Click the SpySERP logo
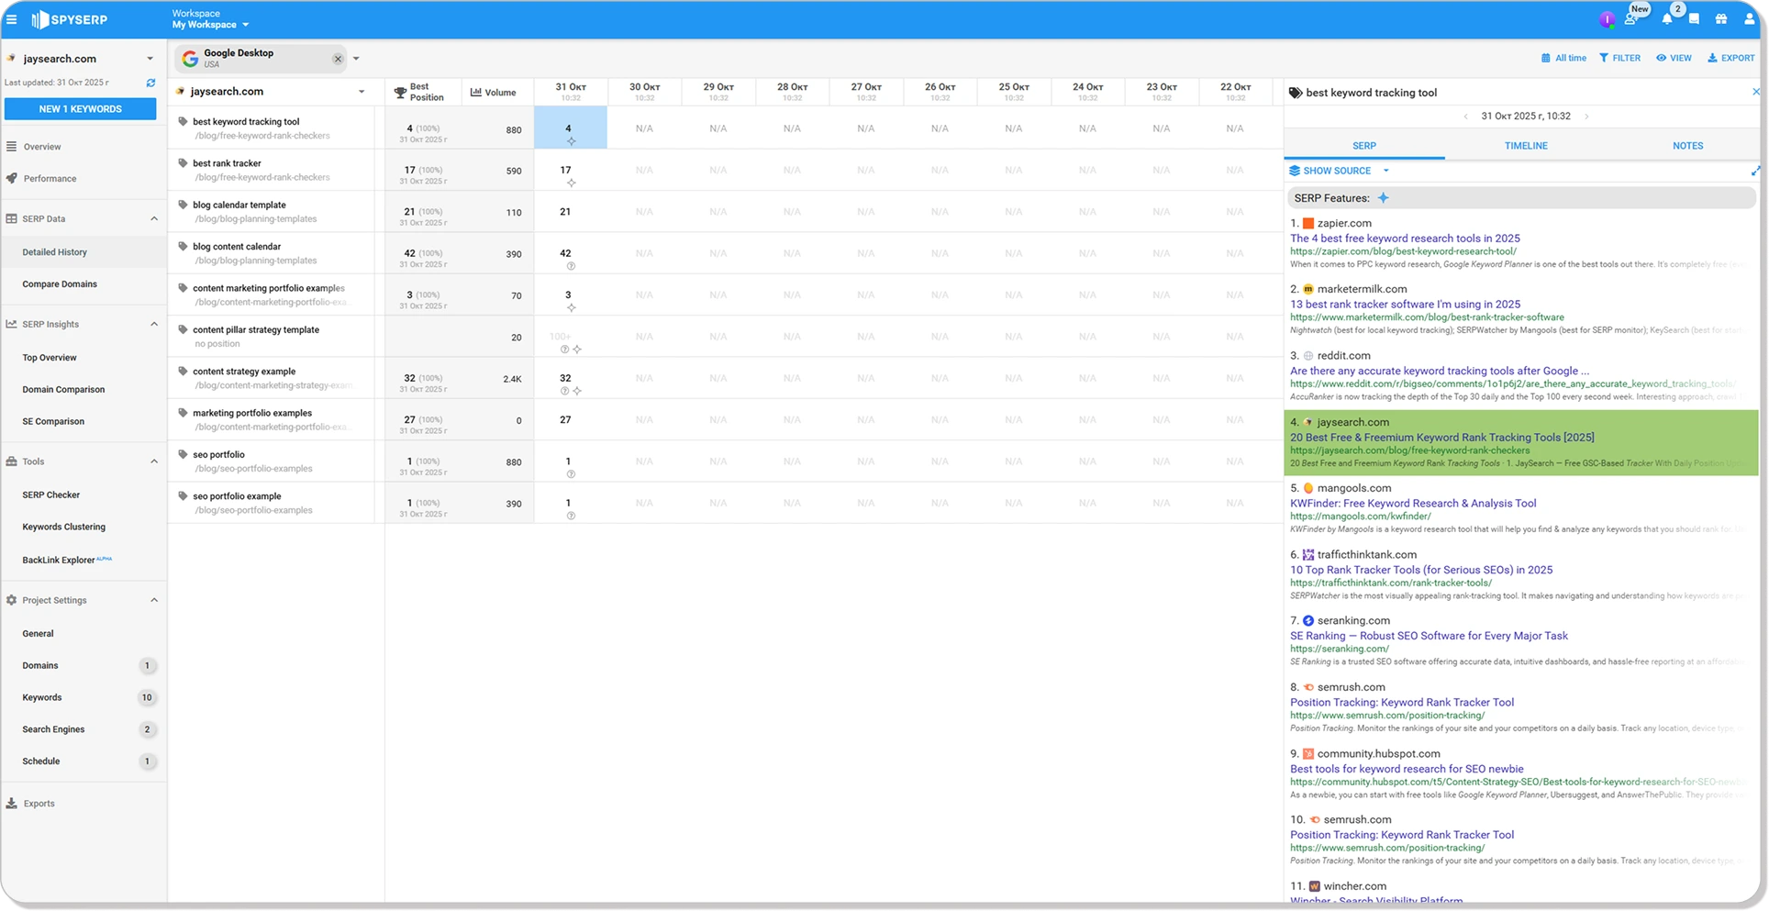 pyautogui.click(x=70, y=19)
